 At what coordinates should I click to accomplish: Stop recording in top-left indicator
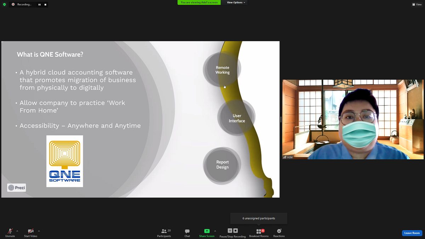pyautogui.click(x=45, y=5)
